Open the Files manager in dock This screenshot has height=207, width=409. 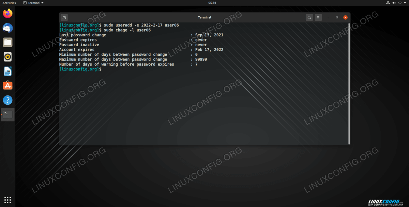[x=7, y=42]
